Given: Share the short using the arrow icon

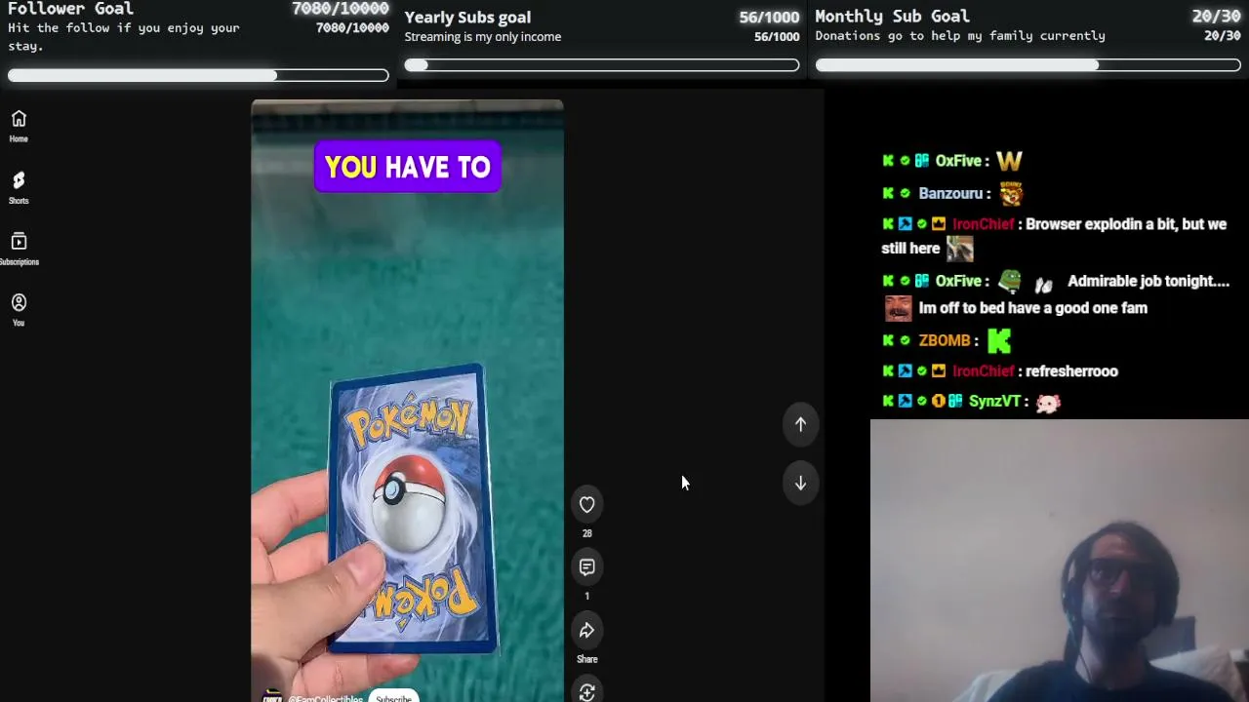Looking at the screenshot, I should pyautogui.click(x=586, y=630).
